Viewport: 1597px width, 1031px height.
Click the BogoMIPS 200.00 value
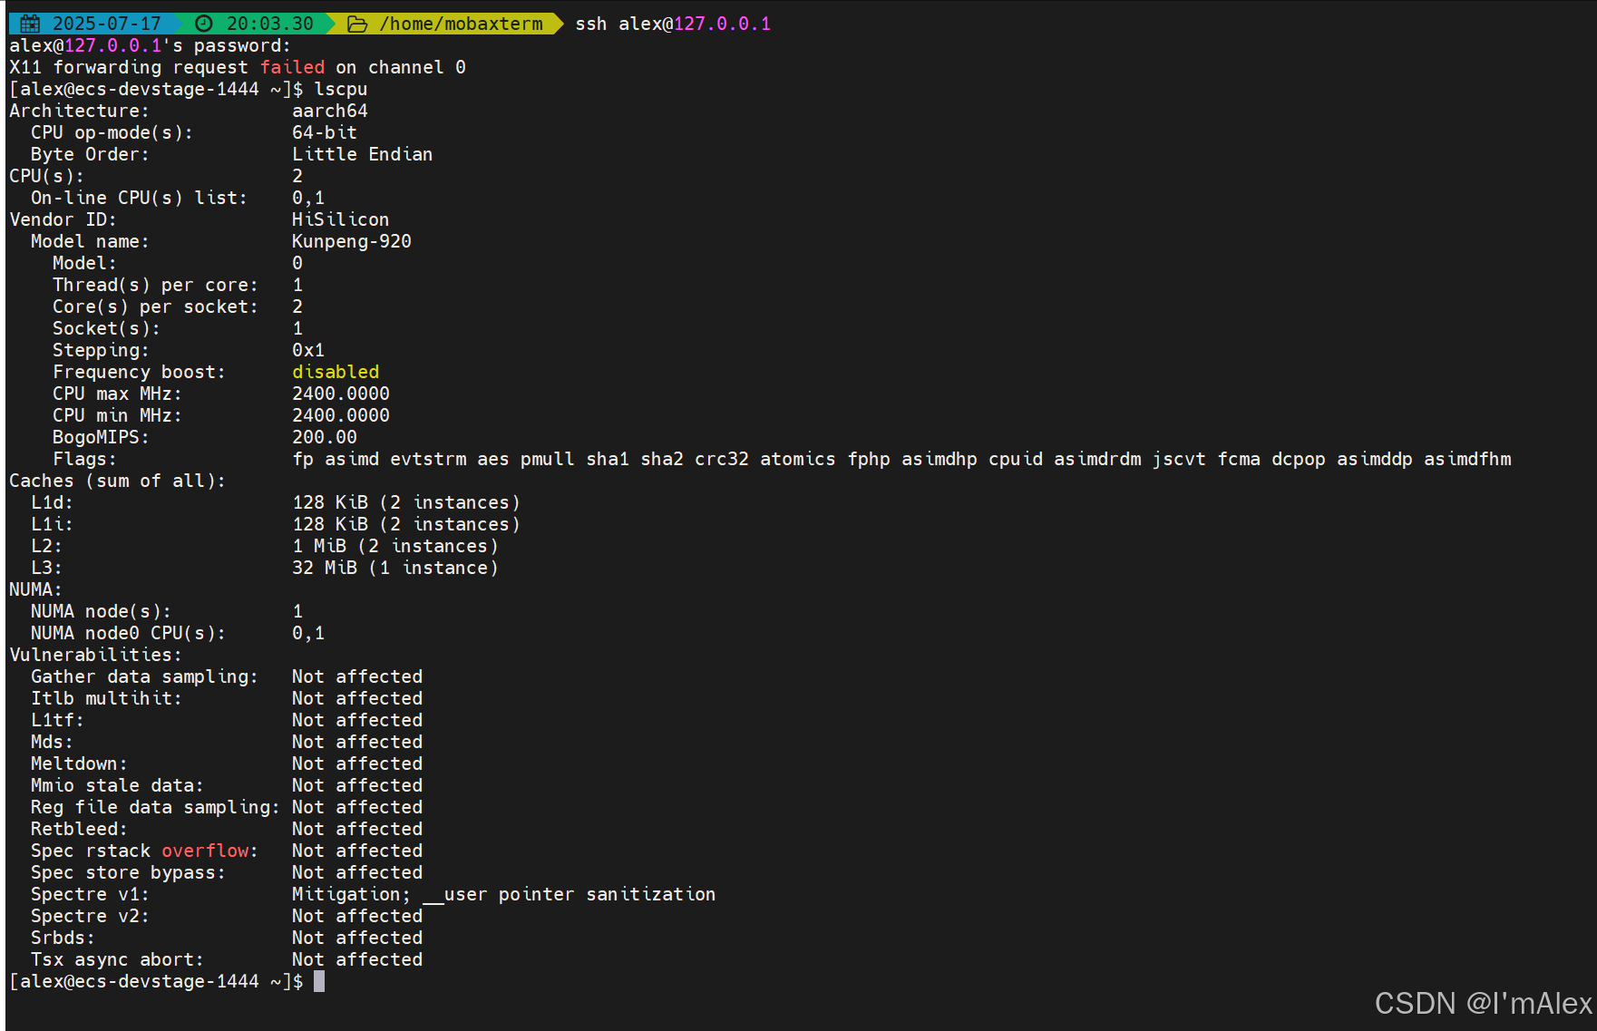coord(324,437)
